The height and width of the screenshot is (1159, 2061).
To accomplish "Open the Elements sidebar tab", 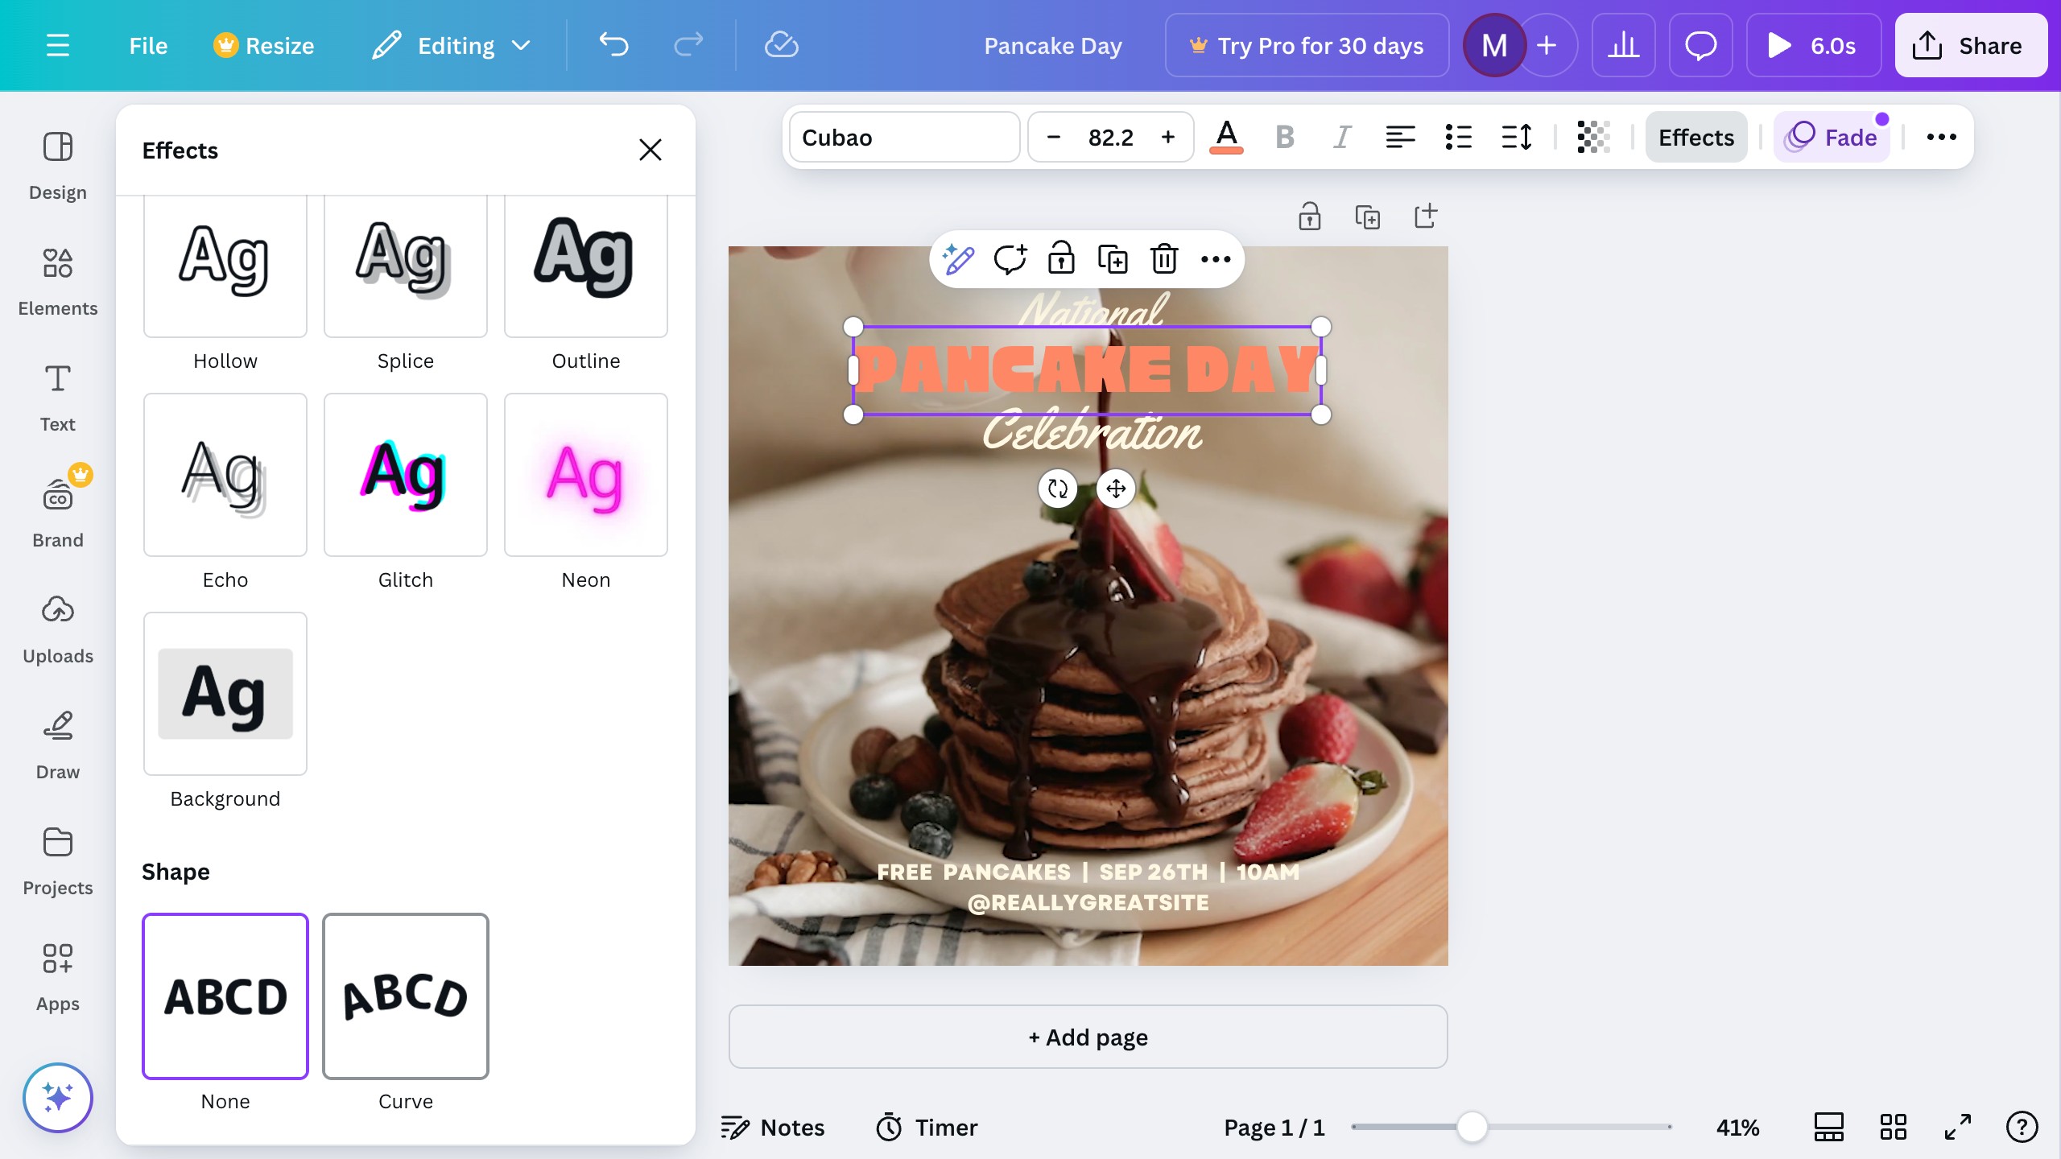I will (58, 283).
